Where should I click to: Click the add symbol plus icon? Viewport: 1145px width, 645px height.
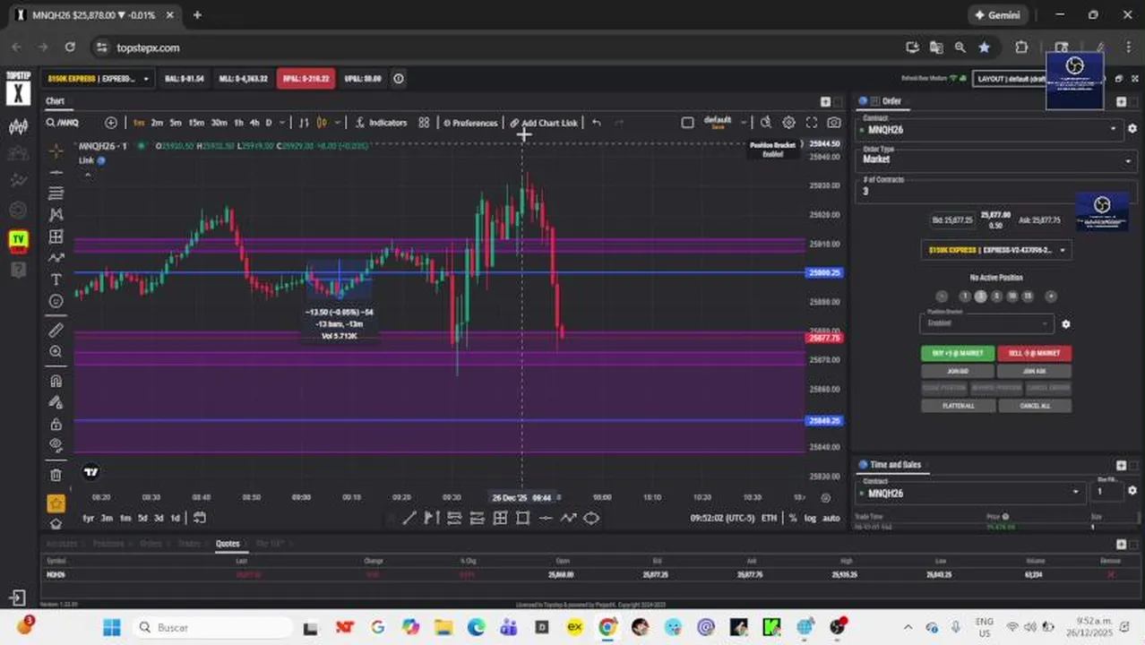pos(110,123)
